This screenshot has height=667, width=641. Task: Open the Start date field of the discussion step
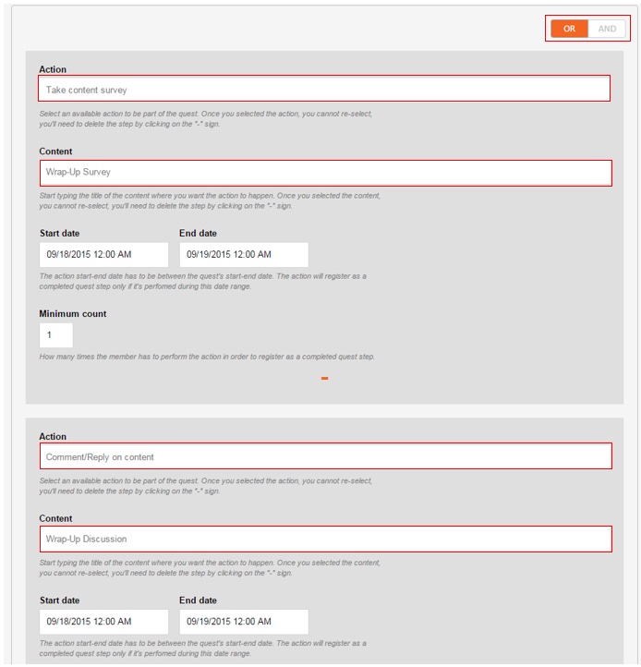[103, 622]
